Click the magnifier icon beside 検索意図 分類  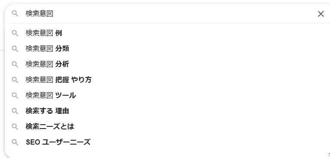[15, 49]
